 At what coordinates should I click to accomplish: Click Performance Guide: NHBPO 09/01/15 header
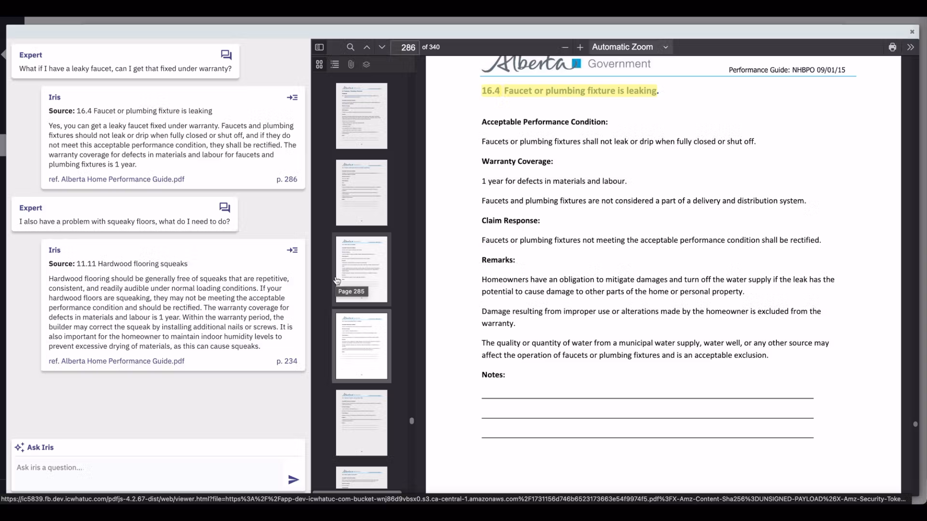tap(787, 70)
